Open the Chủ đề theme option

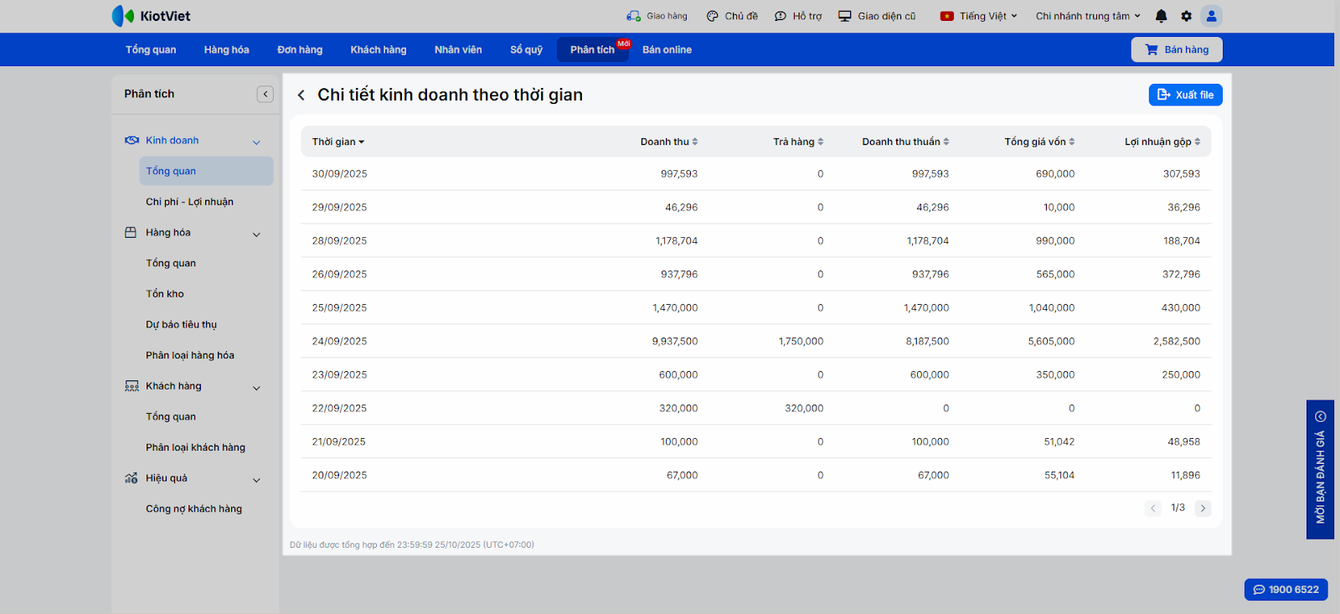point(732,16)
